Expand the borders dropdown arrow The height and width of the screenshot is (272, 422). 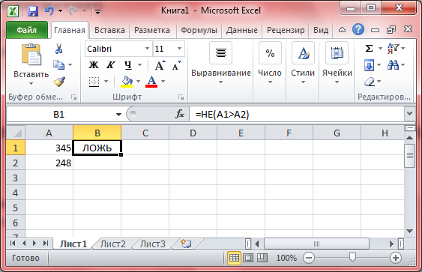tap(106, 82)
